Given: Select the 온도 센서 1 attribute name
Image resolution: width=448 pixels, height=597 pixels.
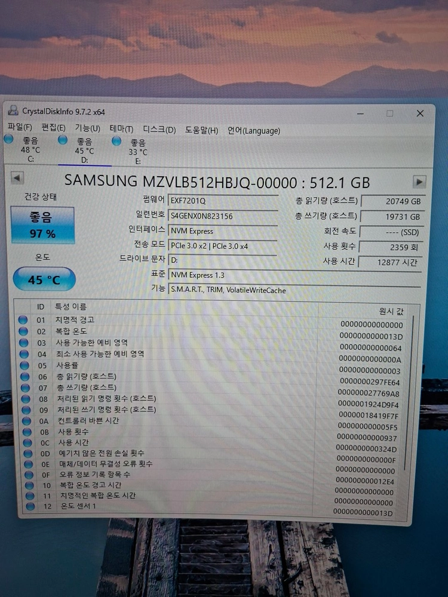Looking at the screenshot, I should point(78,506).
